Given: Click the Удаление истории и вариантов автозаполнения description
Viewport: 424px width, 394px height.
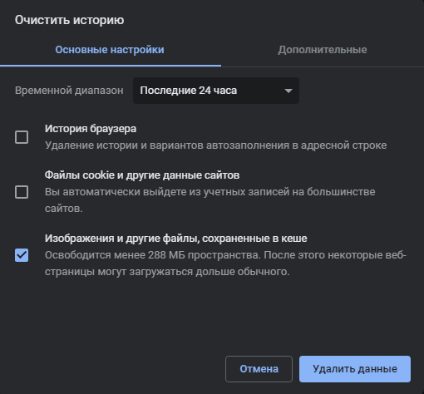Looking at the screenshot, I should coord(215,145).
